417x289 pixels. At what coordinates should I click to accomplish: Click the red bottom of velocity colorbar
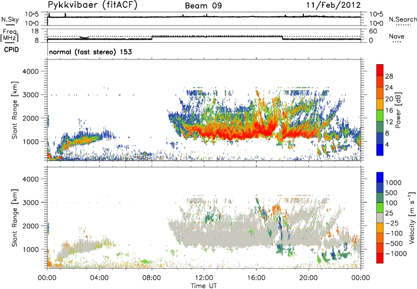click(380, 259)
